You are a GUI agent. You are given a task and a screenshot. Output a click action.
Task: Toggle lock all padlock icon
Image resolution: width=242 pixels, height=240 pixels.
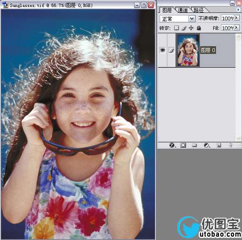pos(199,28)
